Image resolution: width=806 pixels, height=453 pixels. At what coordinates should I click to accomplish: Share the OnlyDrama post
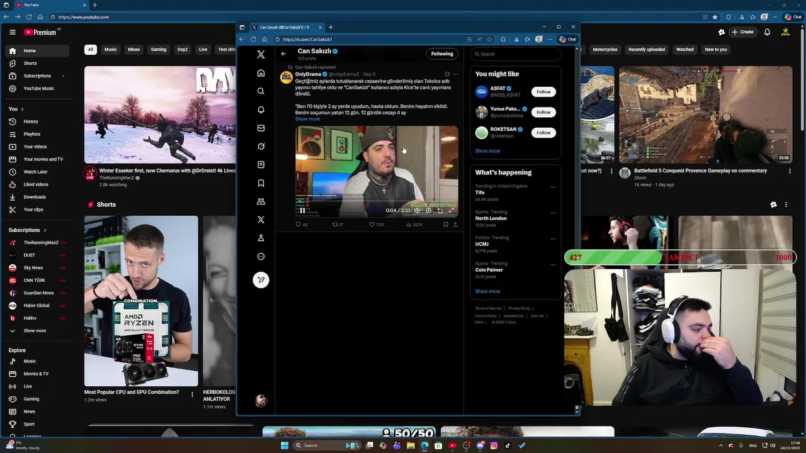click(455, 224)
